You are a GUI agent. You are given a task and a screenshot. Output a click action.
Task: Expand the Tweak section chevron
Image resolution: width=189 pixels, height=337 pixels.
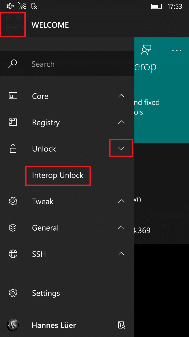pyautogui.click(x=121, y=201)
